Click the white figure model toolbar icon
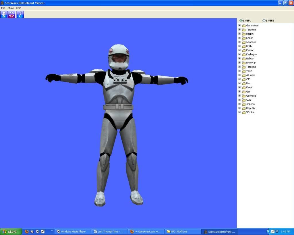The width and height of the screenshot is (294, 235). pos(4,14)
